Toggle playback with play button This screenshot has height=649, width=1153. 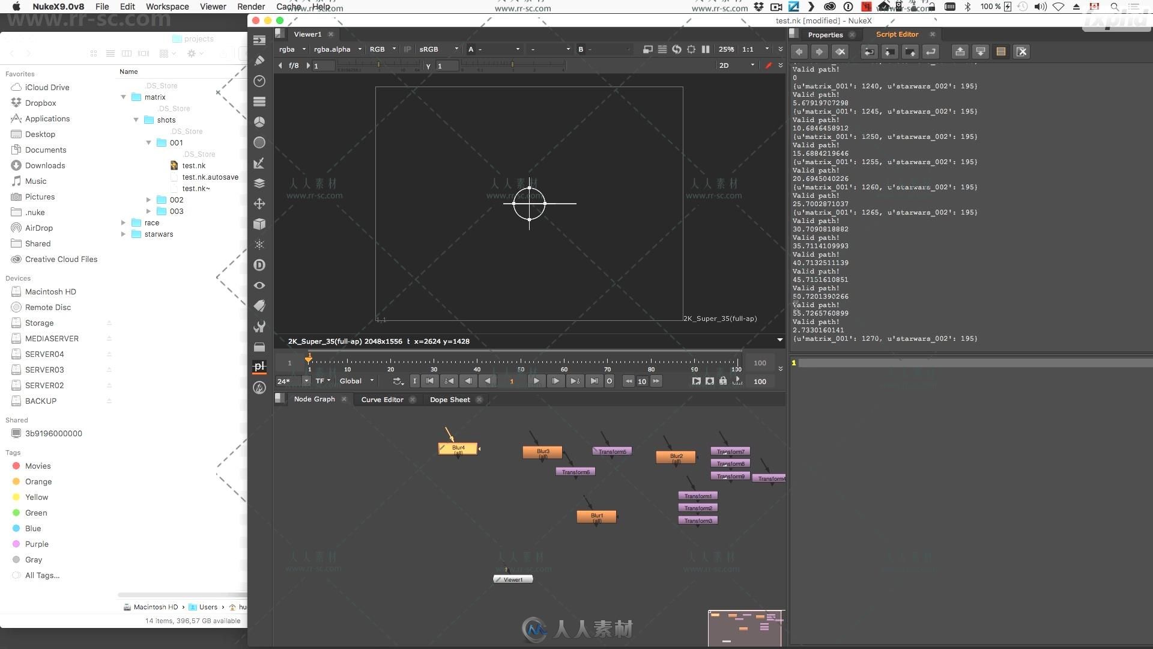pyautogui.click(x=536, y=381)
